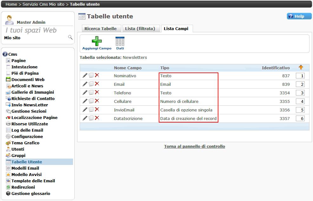Click the green Aggiungi Campo plus icon
Screen dimensions: 313x201
97,41
